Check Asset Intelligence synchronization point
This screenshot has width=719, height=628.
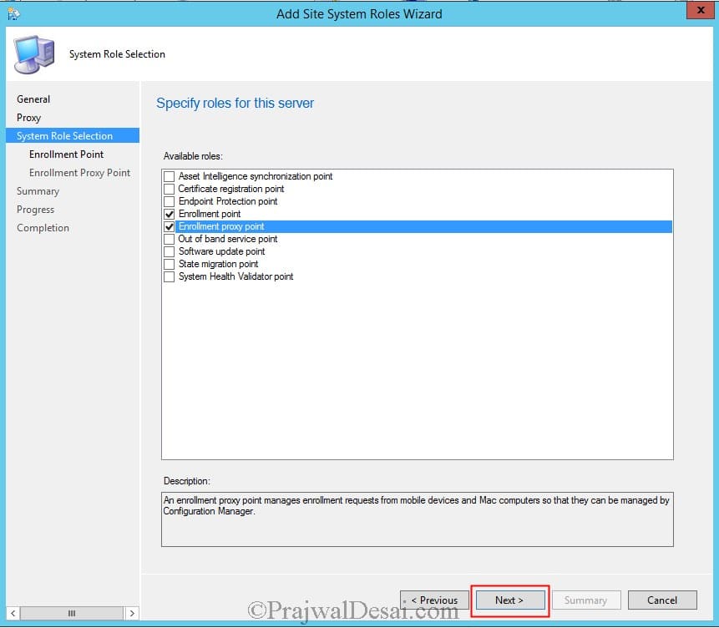click(170, 176)
